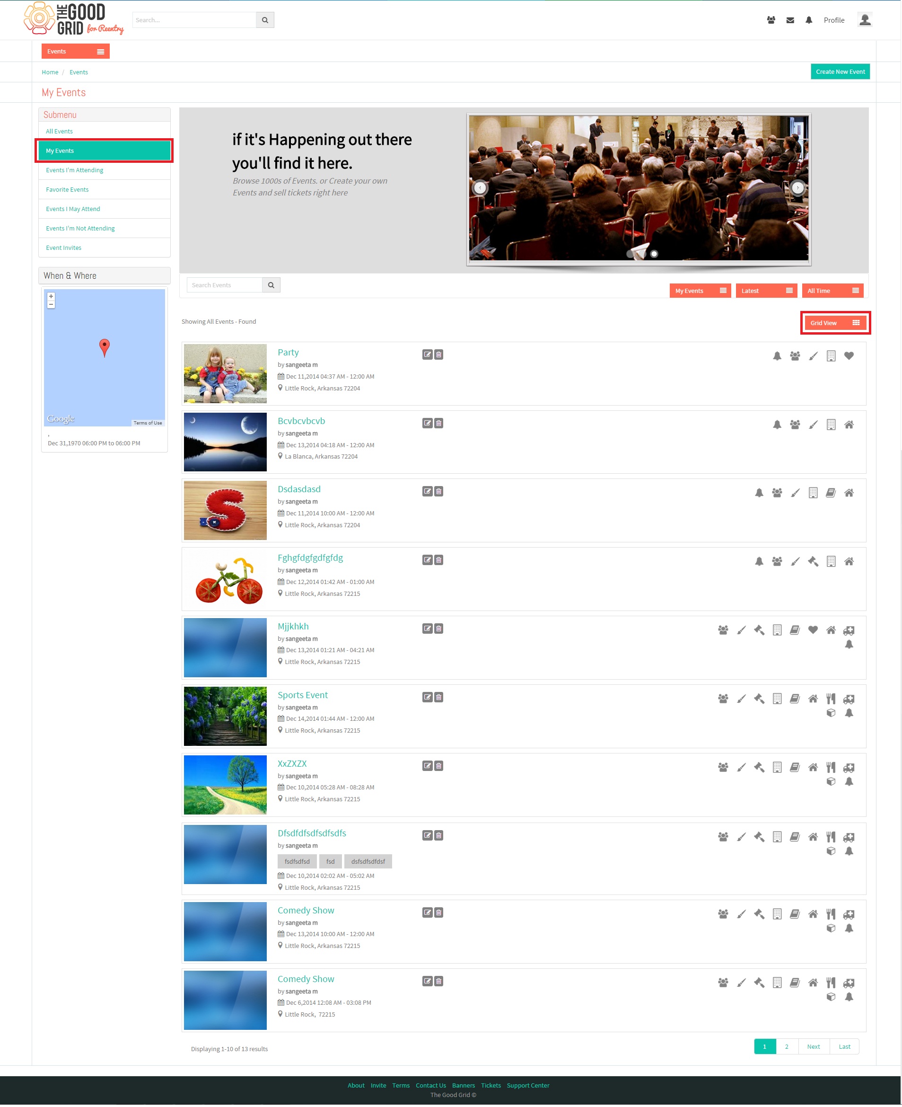The image size is (902, 1107).
Task: Click the edit icon for Sports Event
Action: pos(427,697)
